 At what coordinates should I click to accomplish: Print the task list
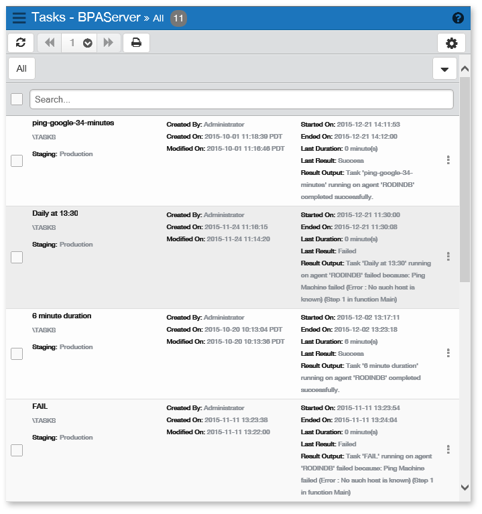click(x=136, y=43)
